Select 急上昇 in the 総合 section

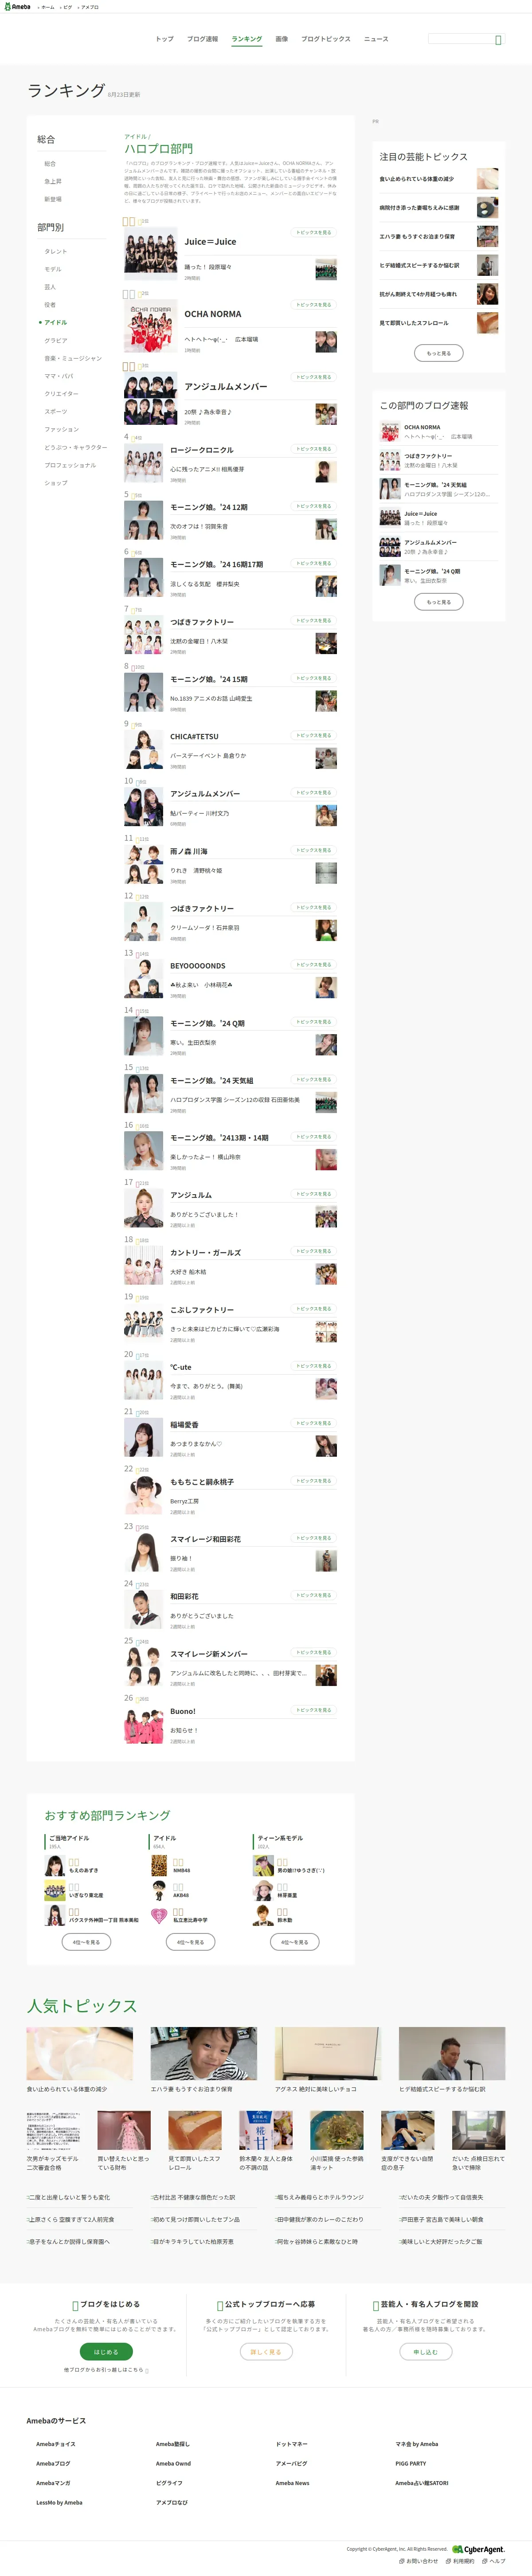53,181
